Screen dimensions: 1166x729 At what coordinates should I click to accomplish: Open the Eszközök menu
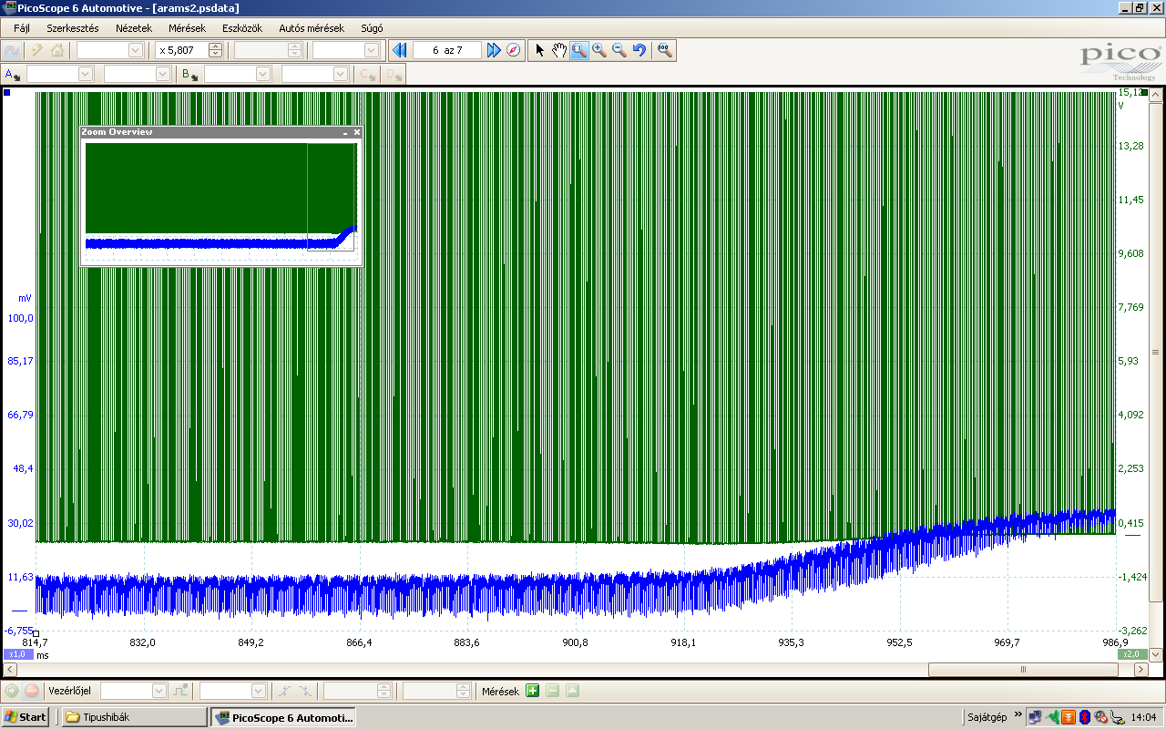point(242,28)
